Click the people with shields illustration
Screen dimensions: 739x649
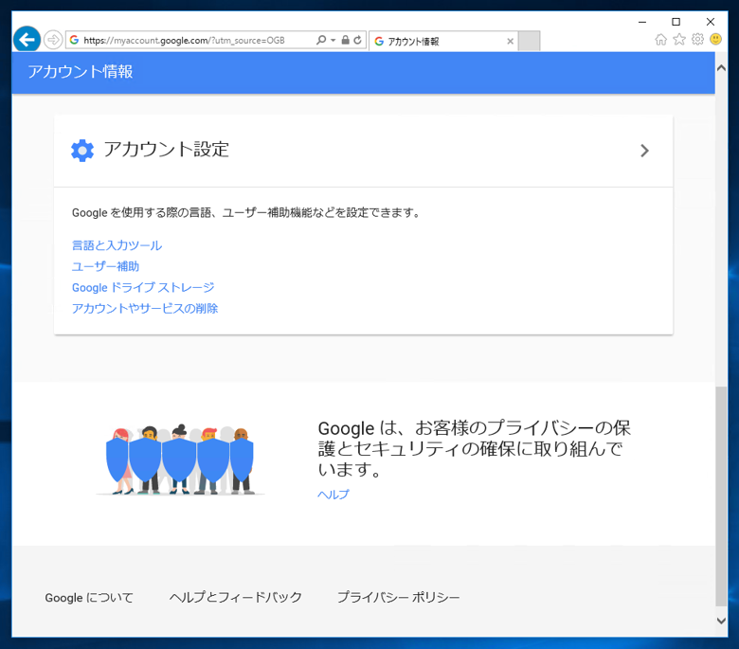(x=180, y=460)
